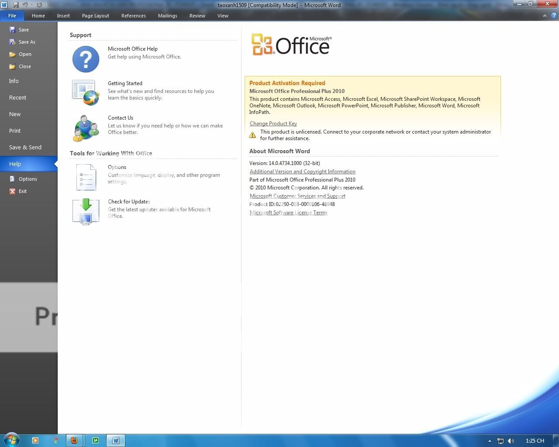This screenshot has height=447, width=559.
Task: Click the blue Help question icon top right
Action: click(554, 15)
